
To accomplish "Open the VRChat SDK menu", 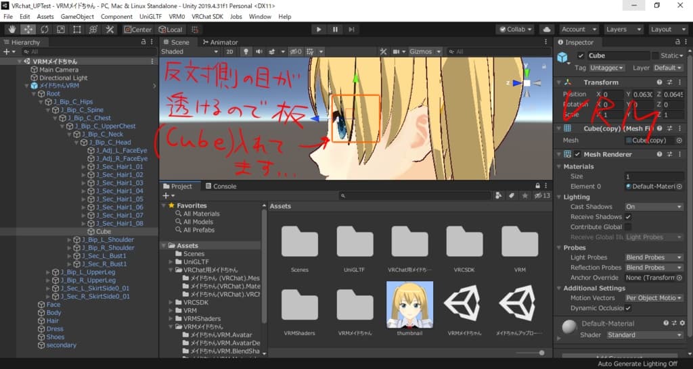I will tap(207, 17).
